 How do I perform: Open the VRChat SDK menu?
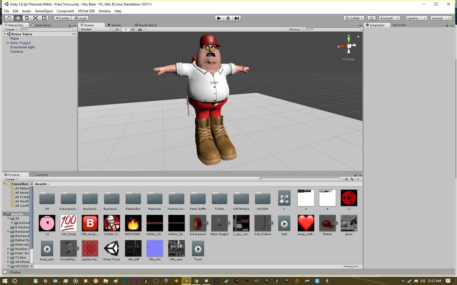point(86,11)
